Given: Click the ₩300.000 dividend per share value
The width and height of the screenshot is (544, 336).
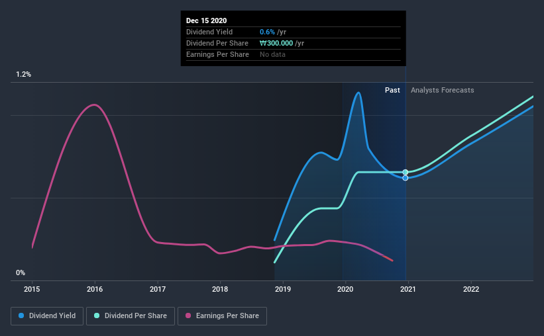Looking at the screenshot, I should (276, 43).
